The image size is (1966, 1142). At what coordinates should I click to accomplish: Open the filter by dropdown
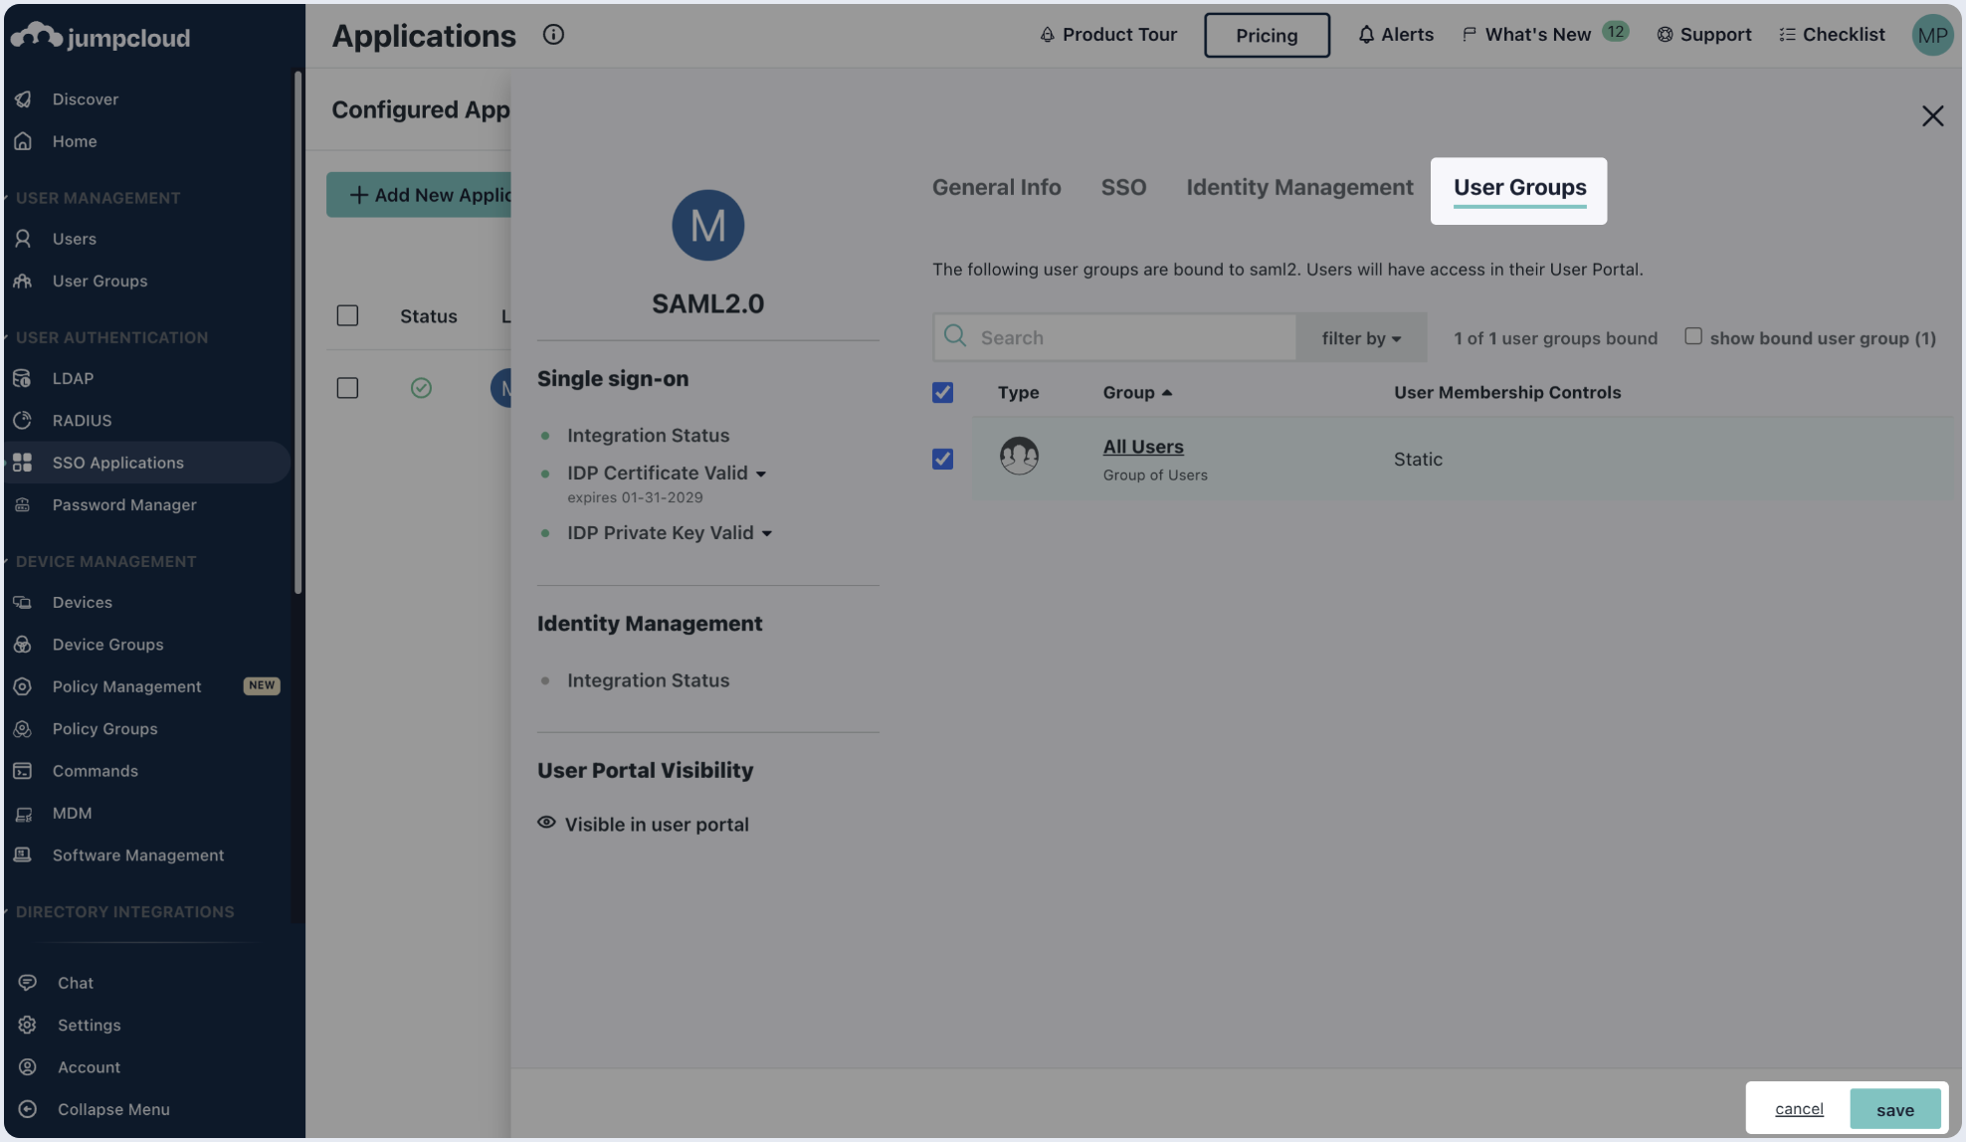pyautogui.click(x=1360, y=338)
